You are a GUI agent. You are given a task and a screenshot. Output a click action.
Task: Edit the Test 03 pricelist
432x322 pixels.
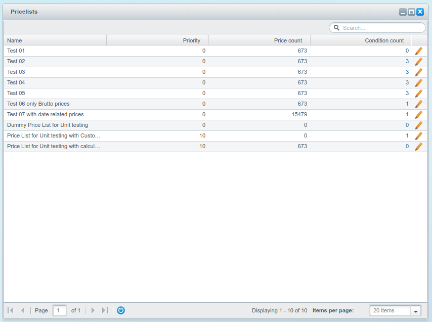(x=418, y=72)
